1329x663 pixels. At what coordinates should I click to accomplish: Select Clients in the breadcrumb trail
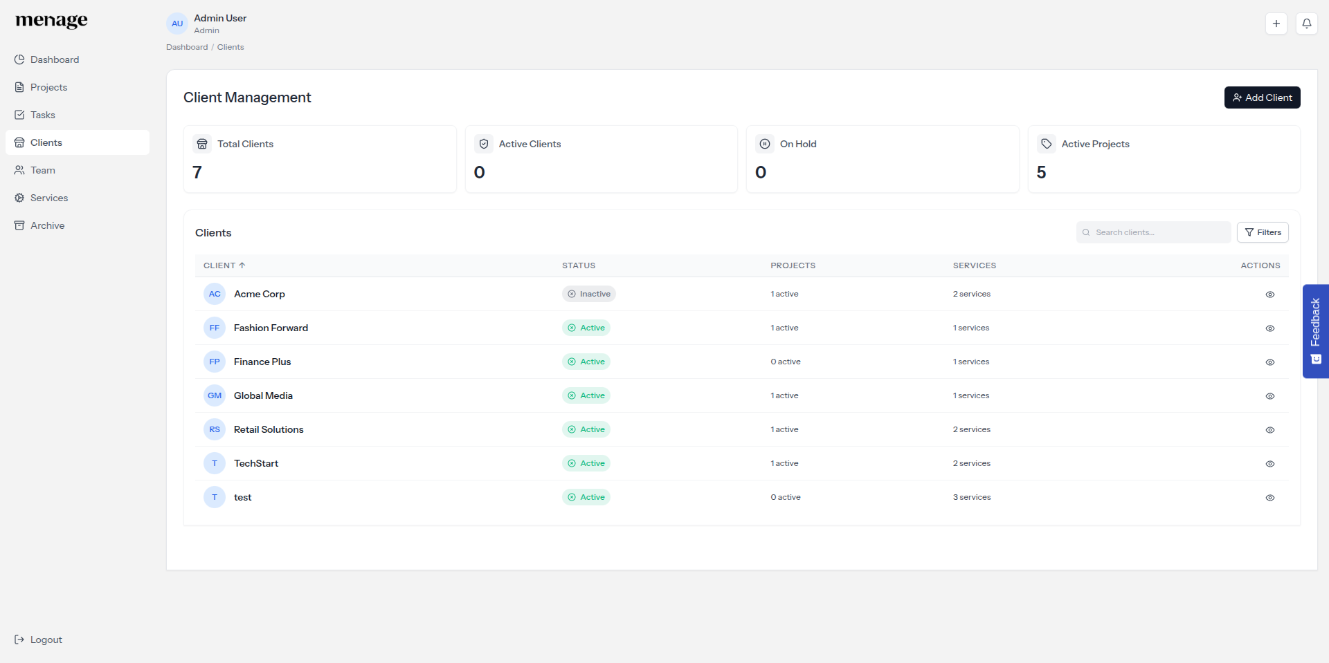coord(230,47)
